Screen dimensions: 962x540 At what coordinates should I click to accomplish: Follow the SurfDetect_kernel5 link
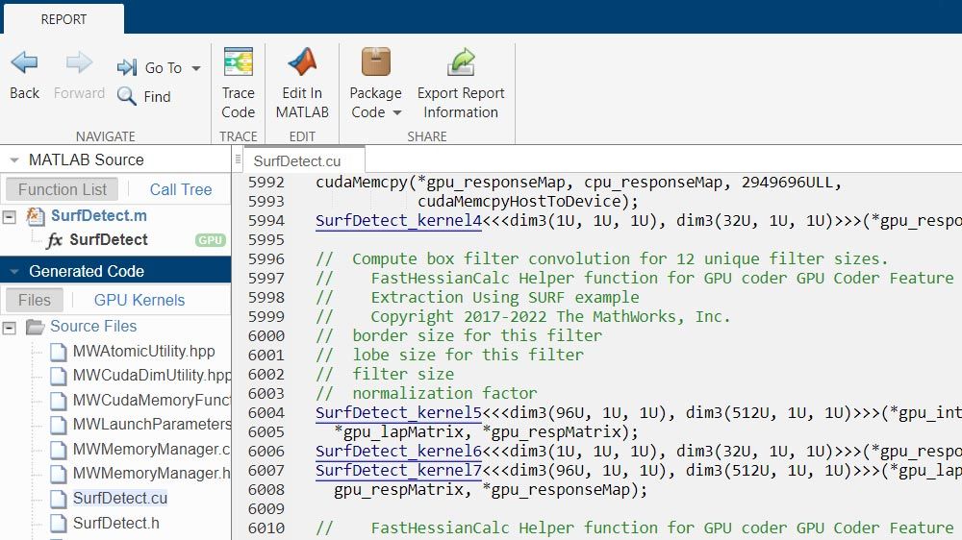pyautogui.click(x=398, y=413)
